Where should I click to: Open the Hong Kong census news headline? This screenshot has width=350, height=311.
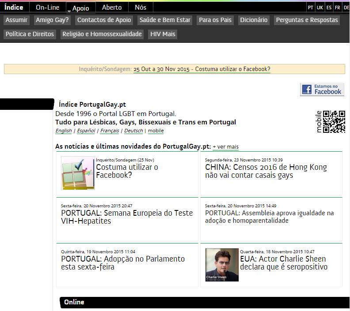(266, 171)
